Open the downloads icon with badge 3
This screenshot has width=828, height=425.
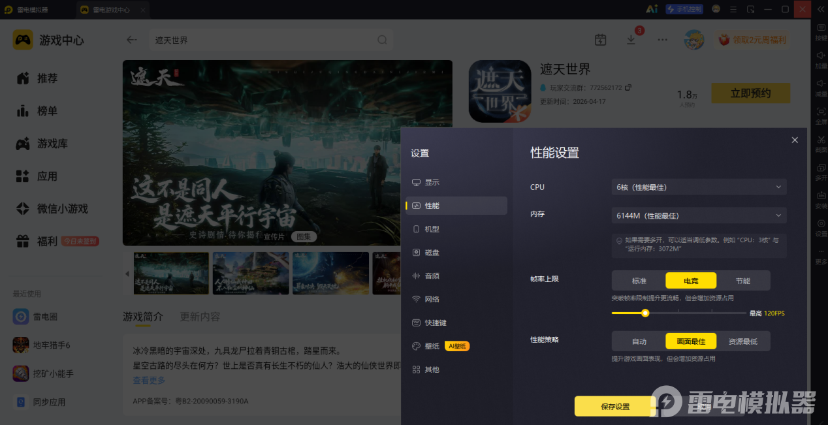(631, 39)
